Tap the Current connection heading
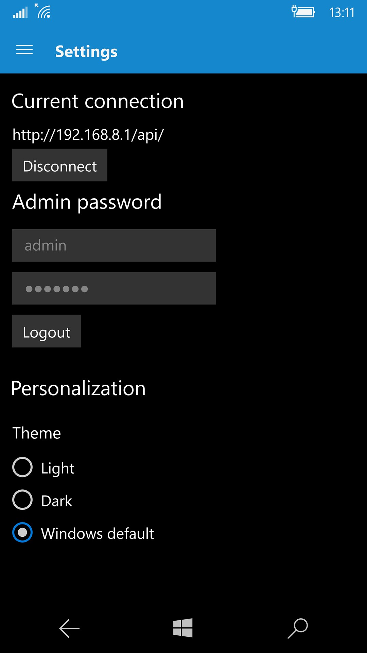Image resolution: width=367 pixels, height=653 pixels. coord(98,101)
